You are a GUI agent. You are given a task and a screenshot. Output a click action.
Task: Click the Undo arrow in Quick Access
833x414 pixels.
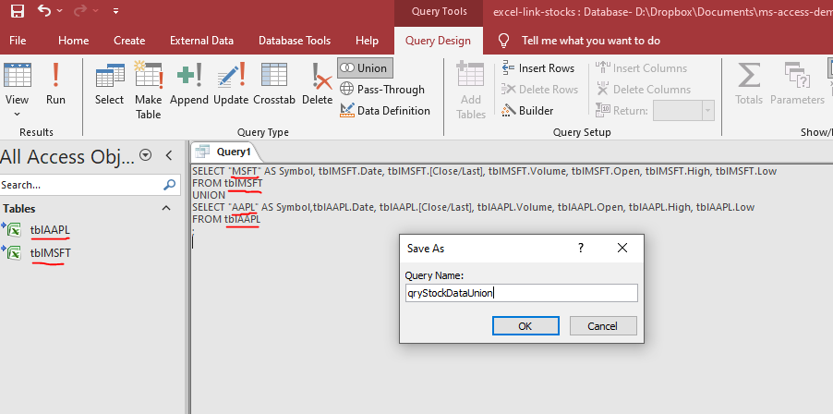point(44,11)
